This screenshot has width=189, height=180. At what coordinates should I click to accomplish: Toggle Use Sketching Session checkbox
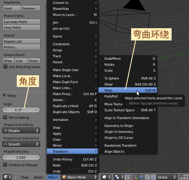[5, 67]
